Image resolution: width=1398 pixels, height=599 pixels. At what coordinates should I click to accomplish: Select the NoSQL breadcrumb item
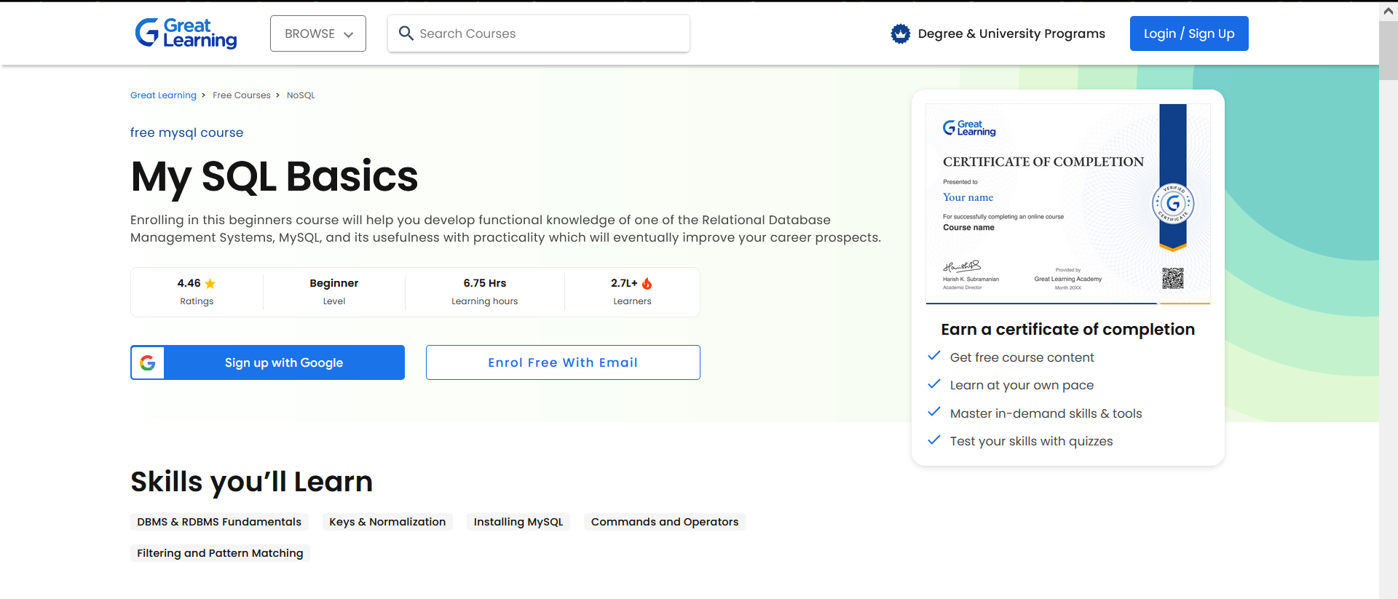pos(301,95)
